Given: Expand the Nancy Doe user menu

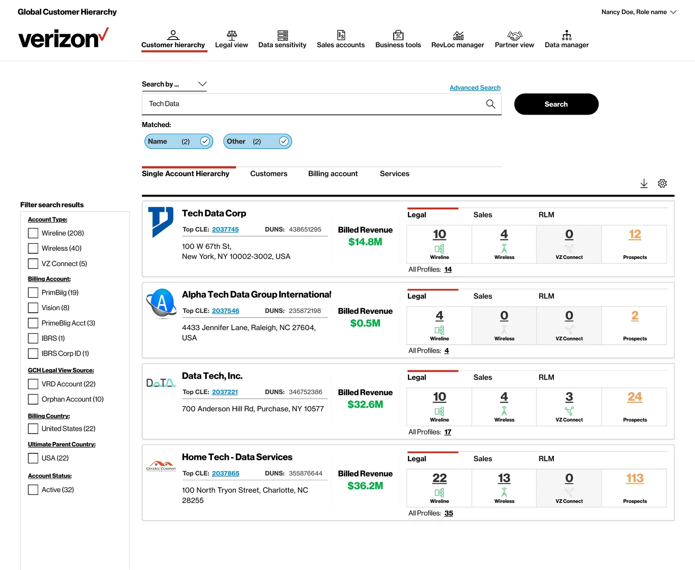Looking at the screenshot, I should 639,12.
